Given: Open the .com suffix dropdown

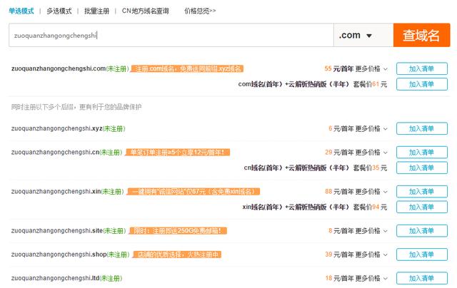Looking at the screenshot, I should [363, 35].
